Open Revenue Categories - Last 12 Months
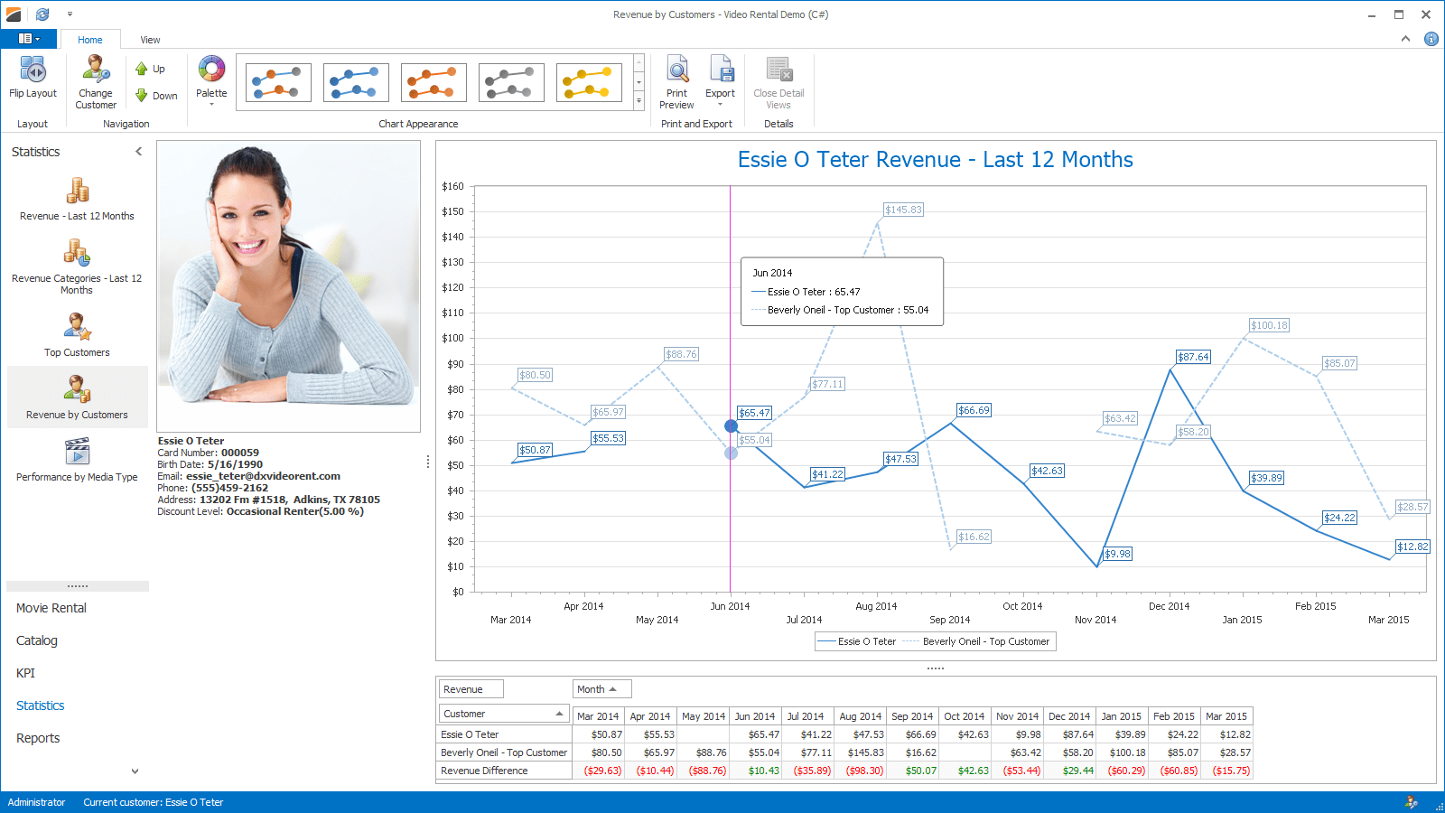Screen dimensions: 1445x813 (x=77, y=266)
